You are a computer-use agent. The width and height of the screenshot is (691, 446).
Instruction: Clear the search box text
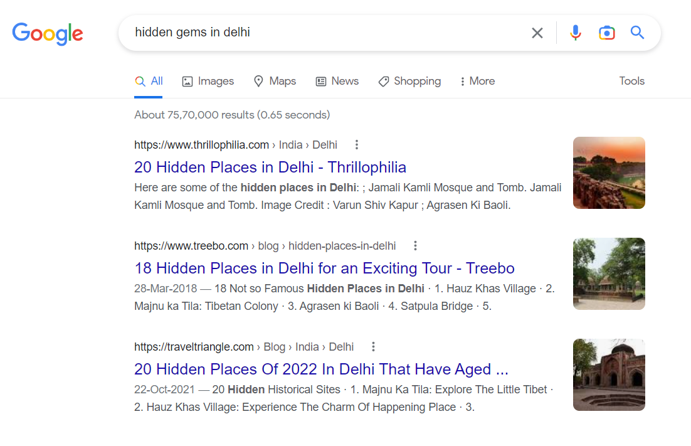[x=537, y=33]
